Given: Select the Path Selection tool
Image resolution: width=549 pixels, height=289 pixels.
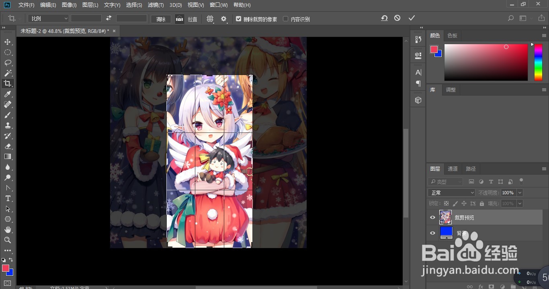Looking at the screenshot, I should click(8, 209).
